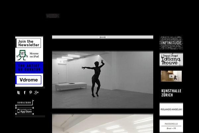199x133 pixels.
Task: Open the Infinitude advertisement banner
Action: [x=171, y=43]
